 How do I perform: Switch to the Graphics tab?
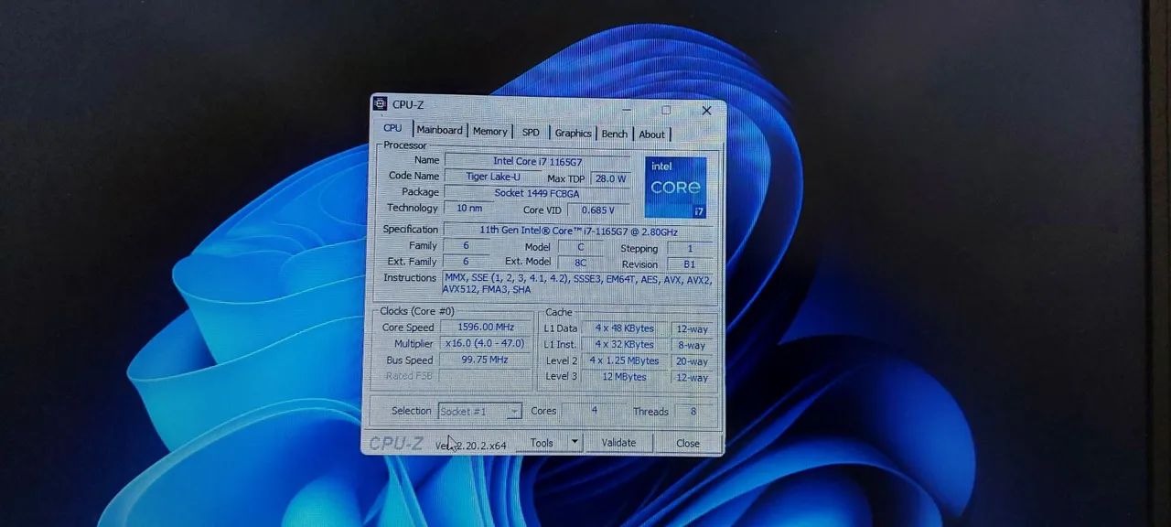pos(574,133)
